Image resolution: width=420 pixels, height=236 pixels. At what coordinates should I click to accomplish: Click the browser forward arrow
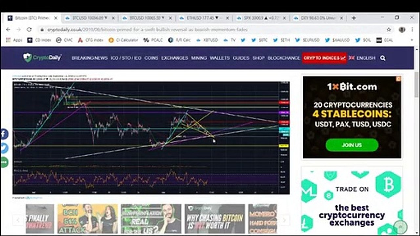(x=19, y=29)
